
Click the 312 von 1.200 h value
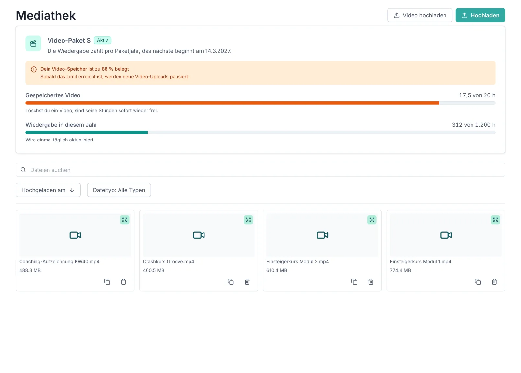[473, 125]
